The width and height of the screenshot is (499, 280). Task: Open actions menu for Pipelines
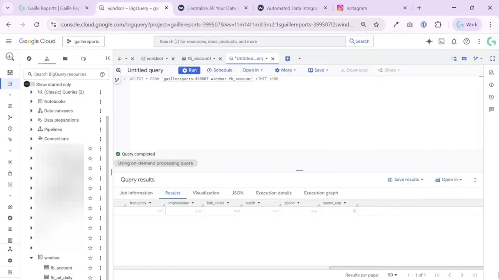100,129
